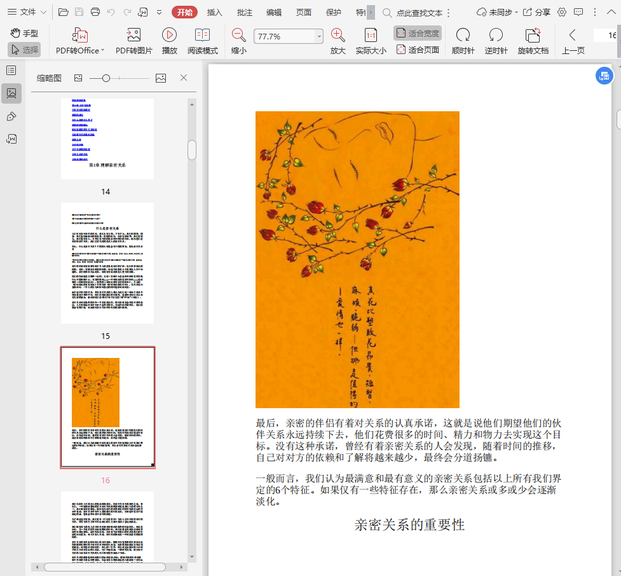
Task: Expand the 文件 menu dropdown
Action: [27, 12]
